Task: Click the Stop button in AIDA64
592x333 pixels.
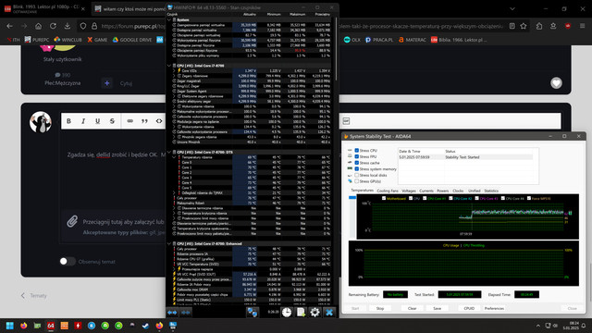Action: click(x=380, y=308)
